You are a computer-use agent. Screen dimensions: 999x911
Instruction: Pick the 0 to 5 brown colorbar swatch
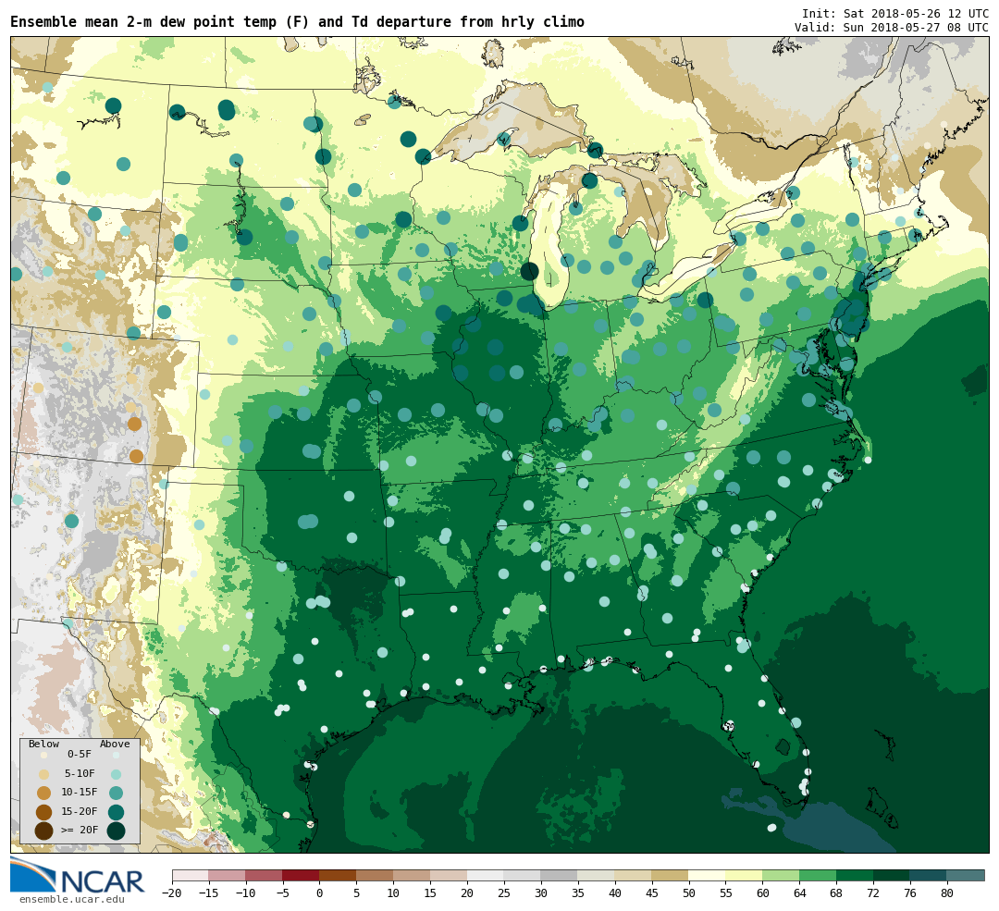338,875
